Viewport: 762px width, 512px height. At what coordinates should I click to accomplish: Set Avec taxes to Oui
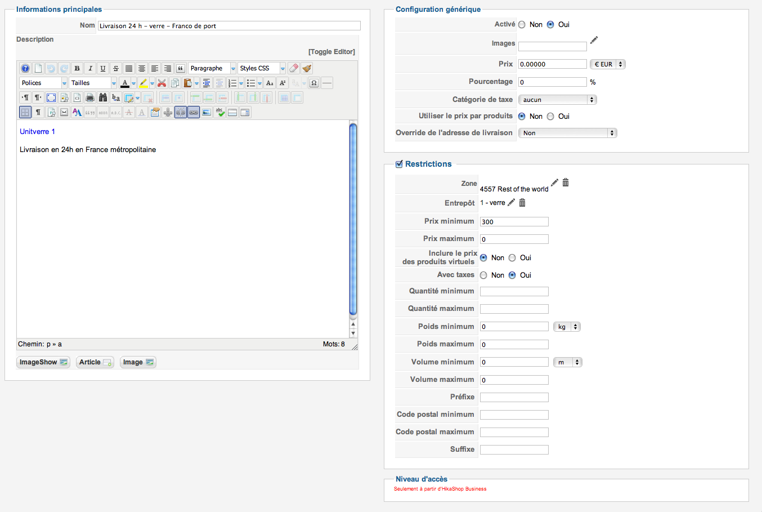tap(512, 275)
